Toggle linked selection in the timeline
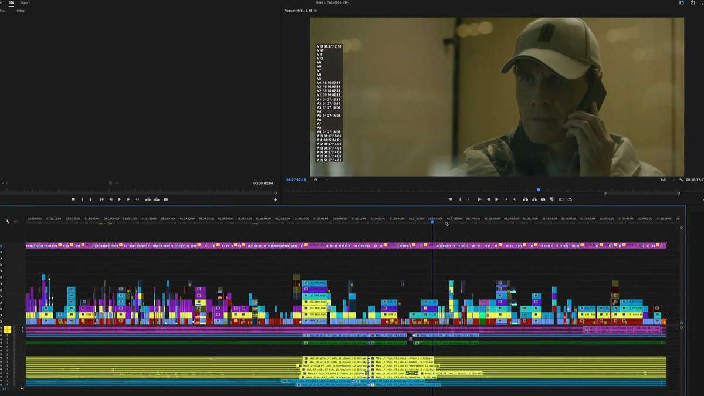This screenshot has height=396, width=704. pyautogui.click(x=16, y=222)
